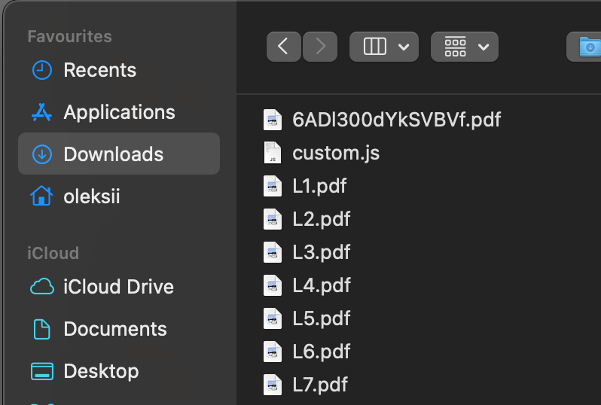
Task: Select the L1.pdf file
Action: click(319, 186)
